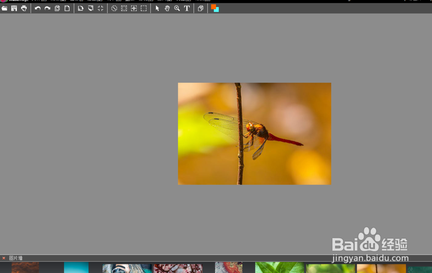
Task: Open a file with the folder icon
Action: pyautogui.click(x=4, y=8)
